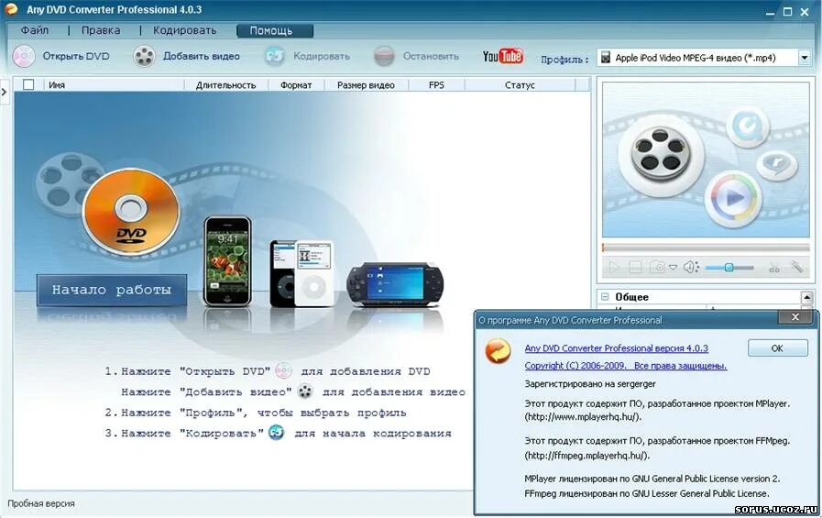Click the scissors clip tool icon
822x518 pixels.
774,268
